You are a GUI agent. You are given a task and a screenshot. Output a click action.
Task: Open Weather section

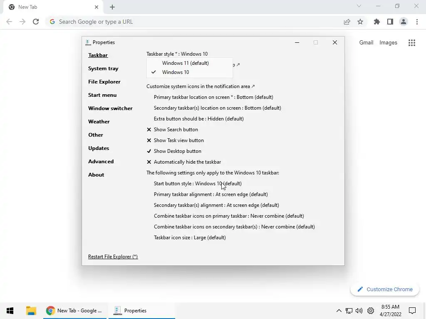99,122
